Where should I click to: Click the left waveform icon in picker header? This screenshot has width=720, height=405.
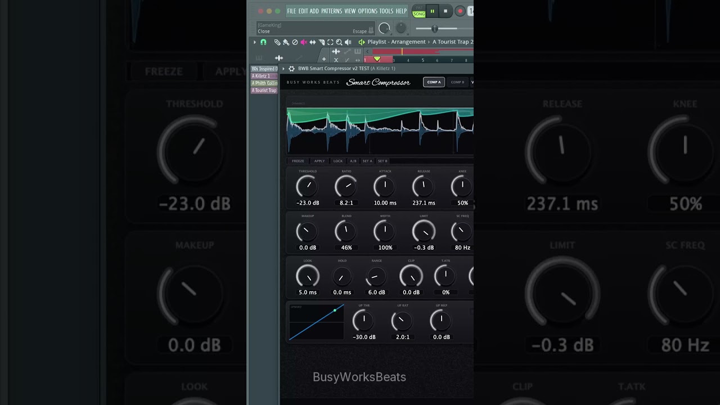pos(279,58)
